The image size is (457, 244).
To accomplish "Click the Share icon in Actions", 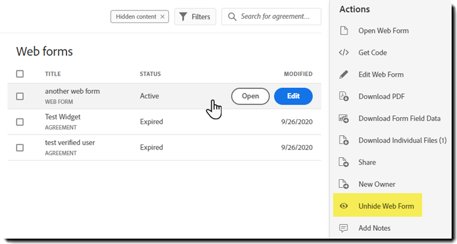I will 344,162.
